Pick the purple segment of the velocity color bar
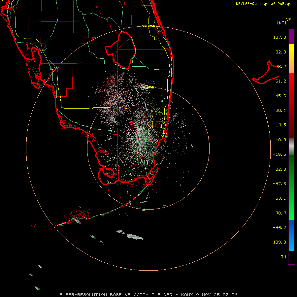The width and height of the screenshot is (297, 297). pyautogui.click(x=291, y=37)
